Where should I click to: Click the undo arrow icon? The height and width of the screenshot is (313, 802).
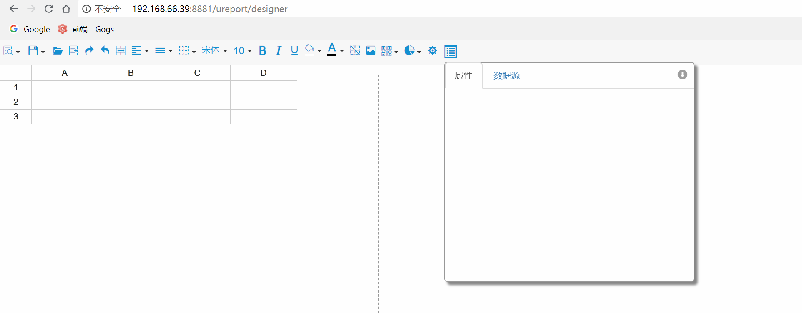point(105,51)
